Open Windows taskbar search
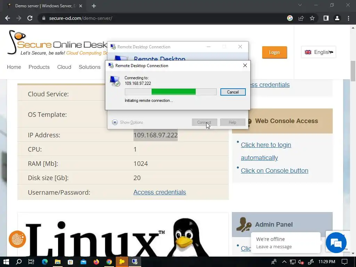This screenshot has height=267, width=356. click(x=19, y=262)
